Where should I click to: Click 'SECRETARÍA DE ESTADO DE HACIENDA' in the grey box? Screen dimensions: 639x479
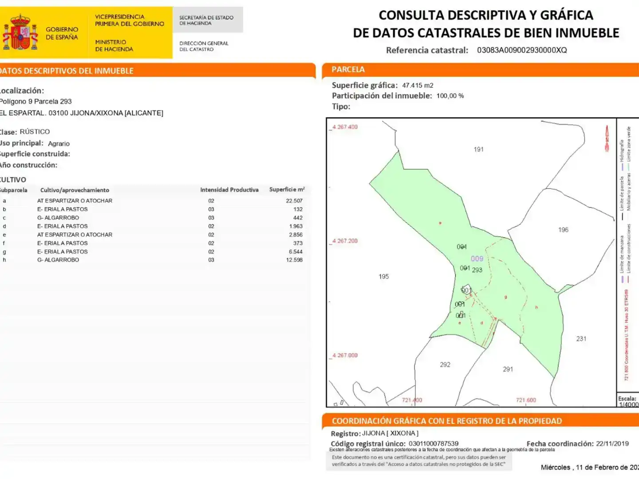[206, 20]
